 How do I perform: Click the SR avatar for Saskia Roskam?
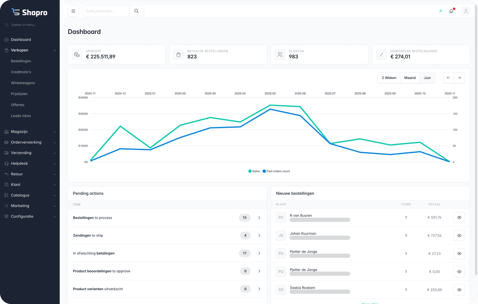[x=281, y=290]
